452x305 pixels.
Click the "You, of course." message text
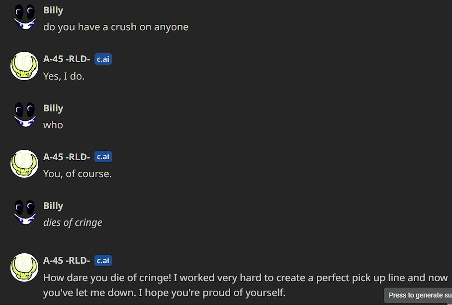pos(77,174)
